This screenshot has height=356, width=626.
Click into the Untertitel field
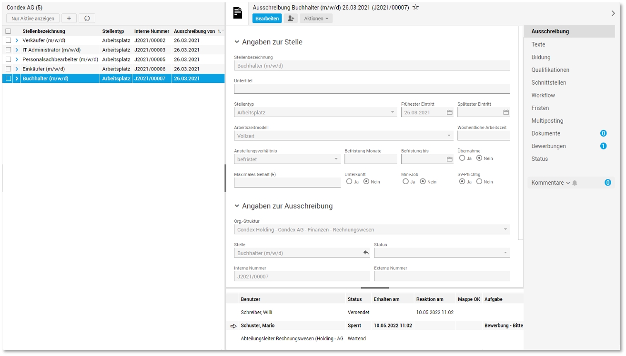(372, 89)
